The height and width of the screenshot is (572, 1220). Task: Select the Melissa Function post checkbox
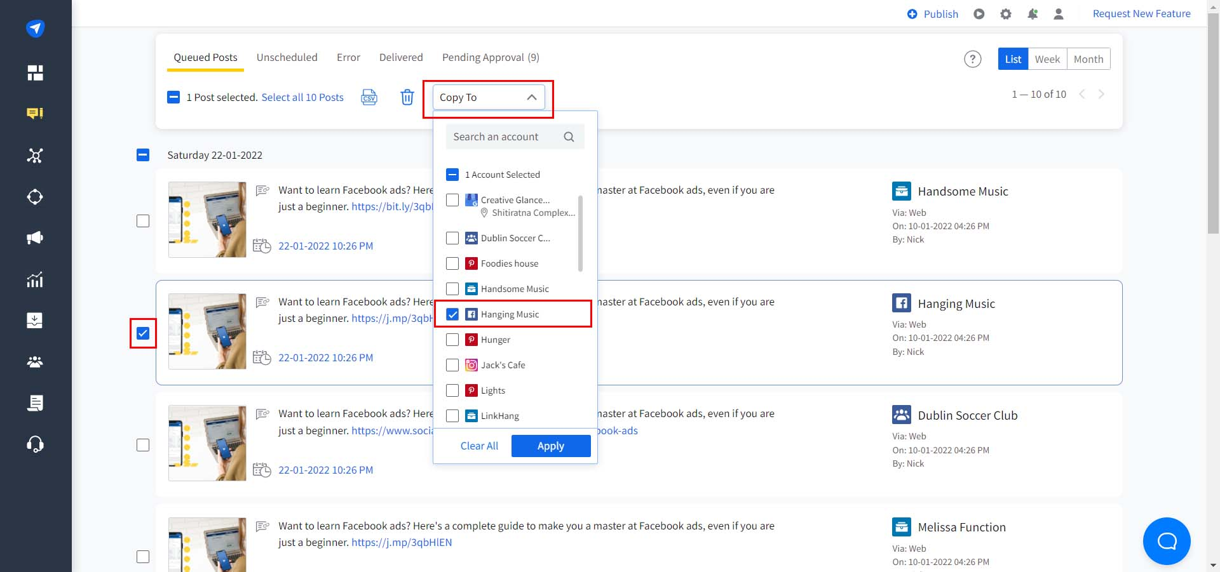pos(143,557)
